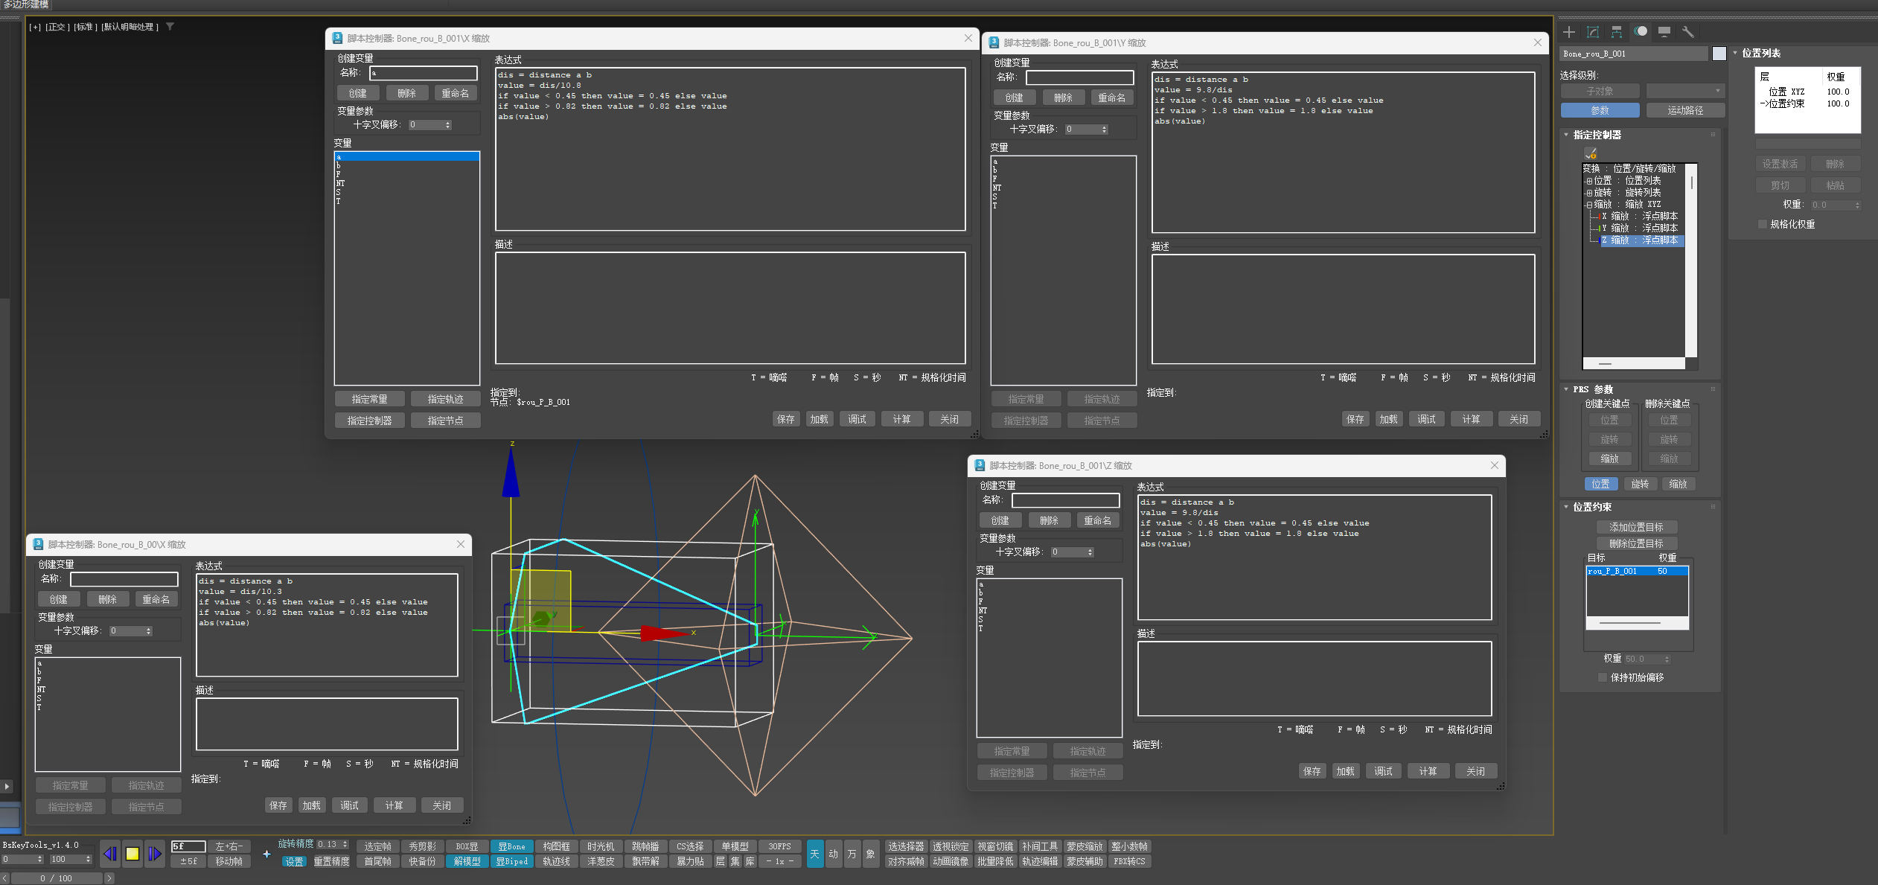Open the Motion command panel tab
Screen dimensions: 1878x885
(1641, 32)
